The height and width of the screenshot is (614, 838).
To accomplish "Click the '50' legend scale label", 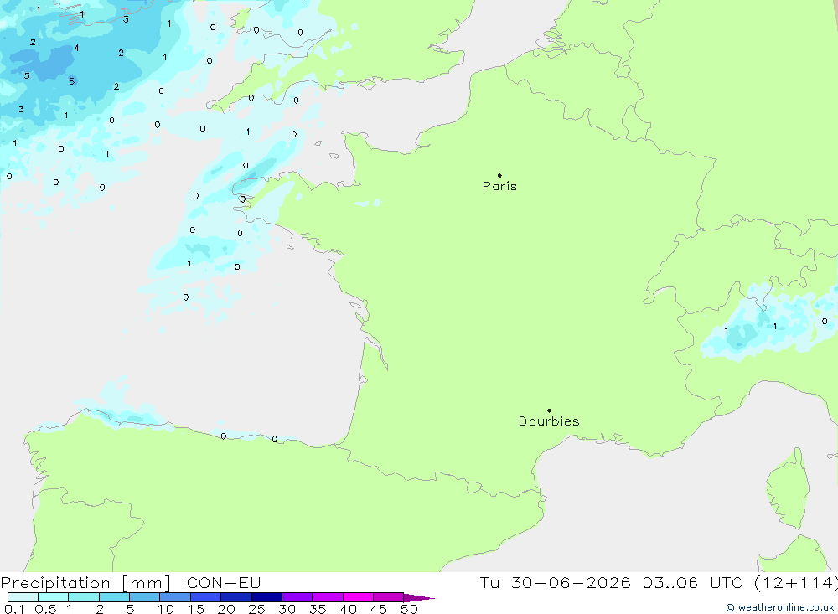I will coord(409,609).
